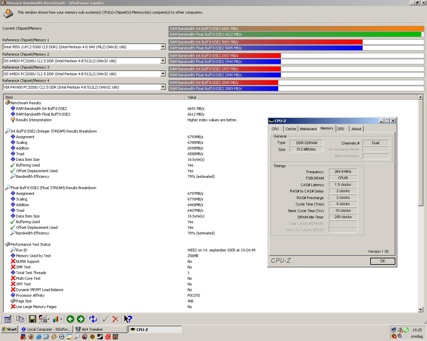Click the Channels # Dual value in CPU-Z
427x341 pixels.
point(376,143)
